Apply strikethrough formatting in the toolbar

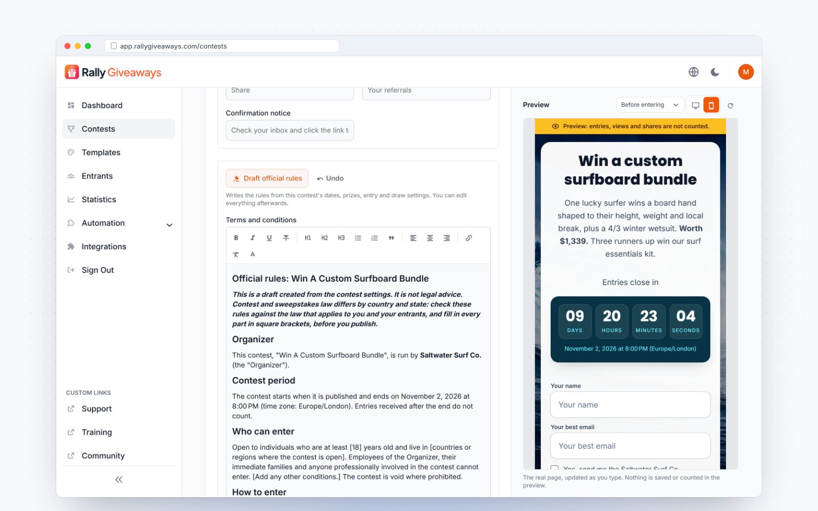286,238
